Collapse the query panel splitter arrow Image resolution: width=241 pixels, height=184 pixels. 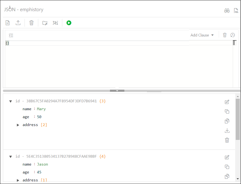tap(117, 91)
